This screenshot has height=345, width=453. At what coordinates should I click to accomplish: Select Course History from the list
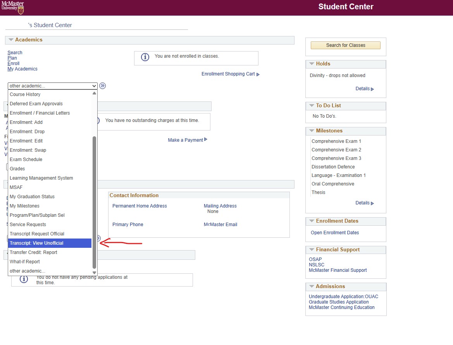pos(50,94)
